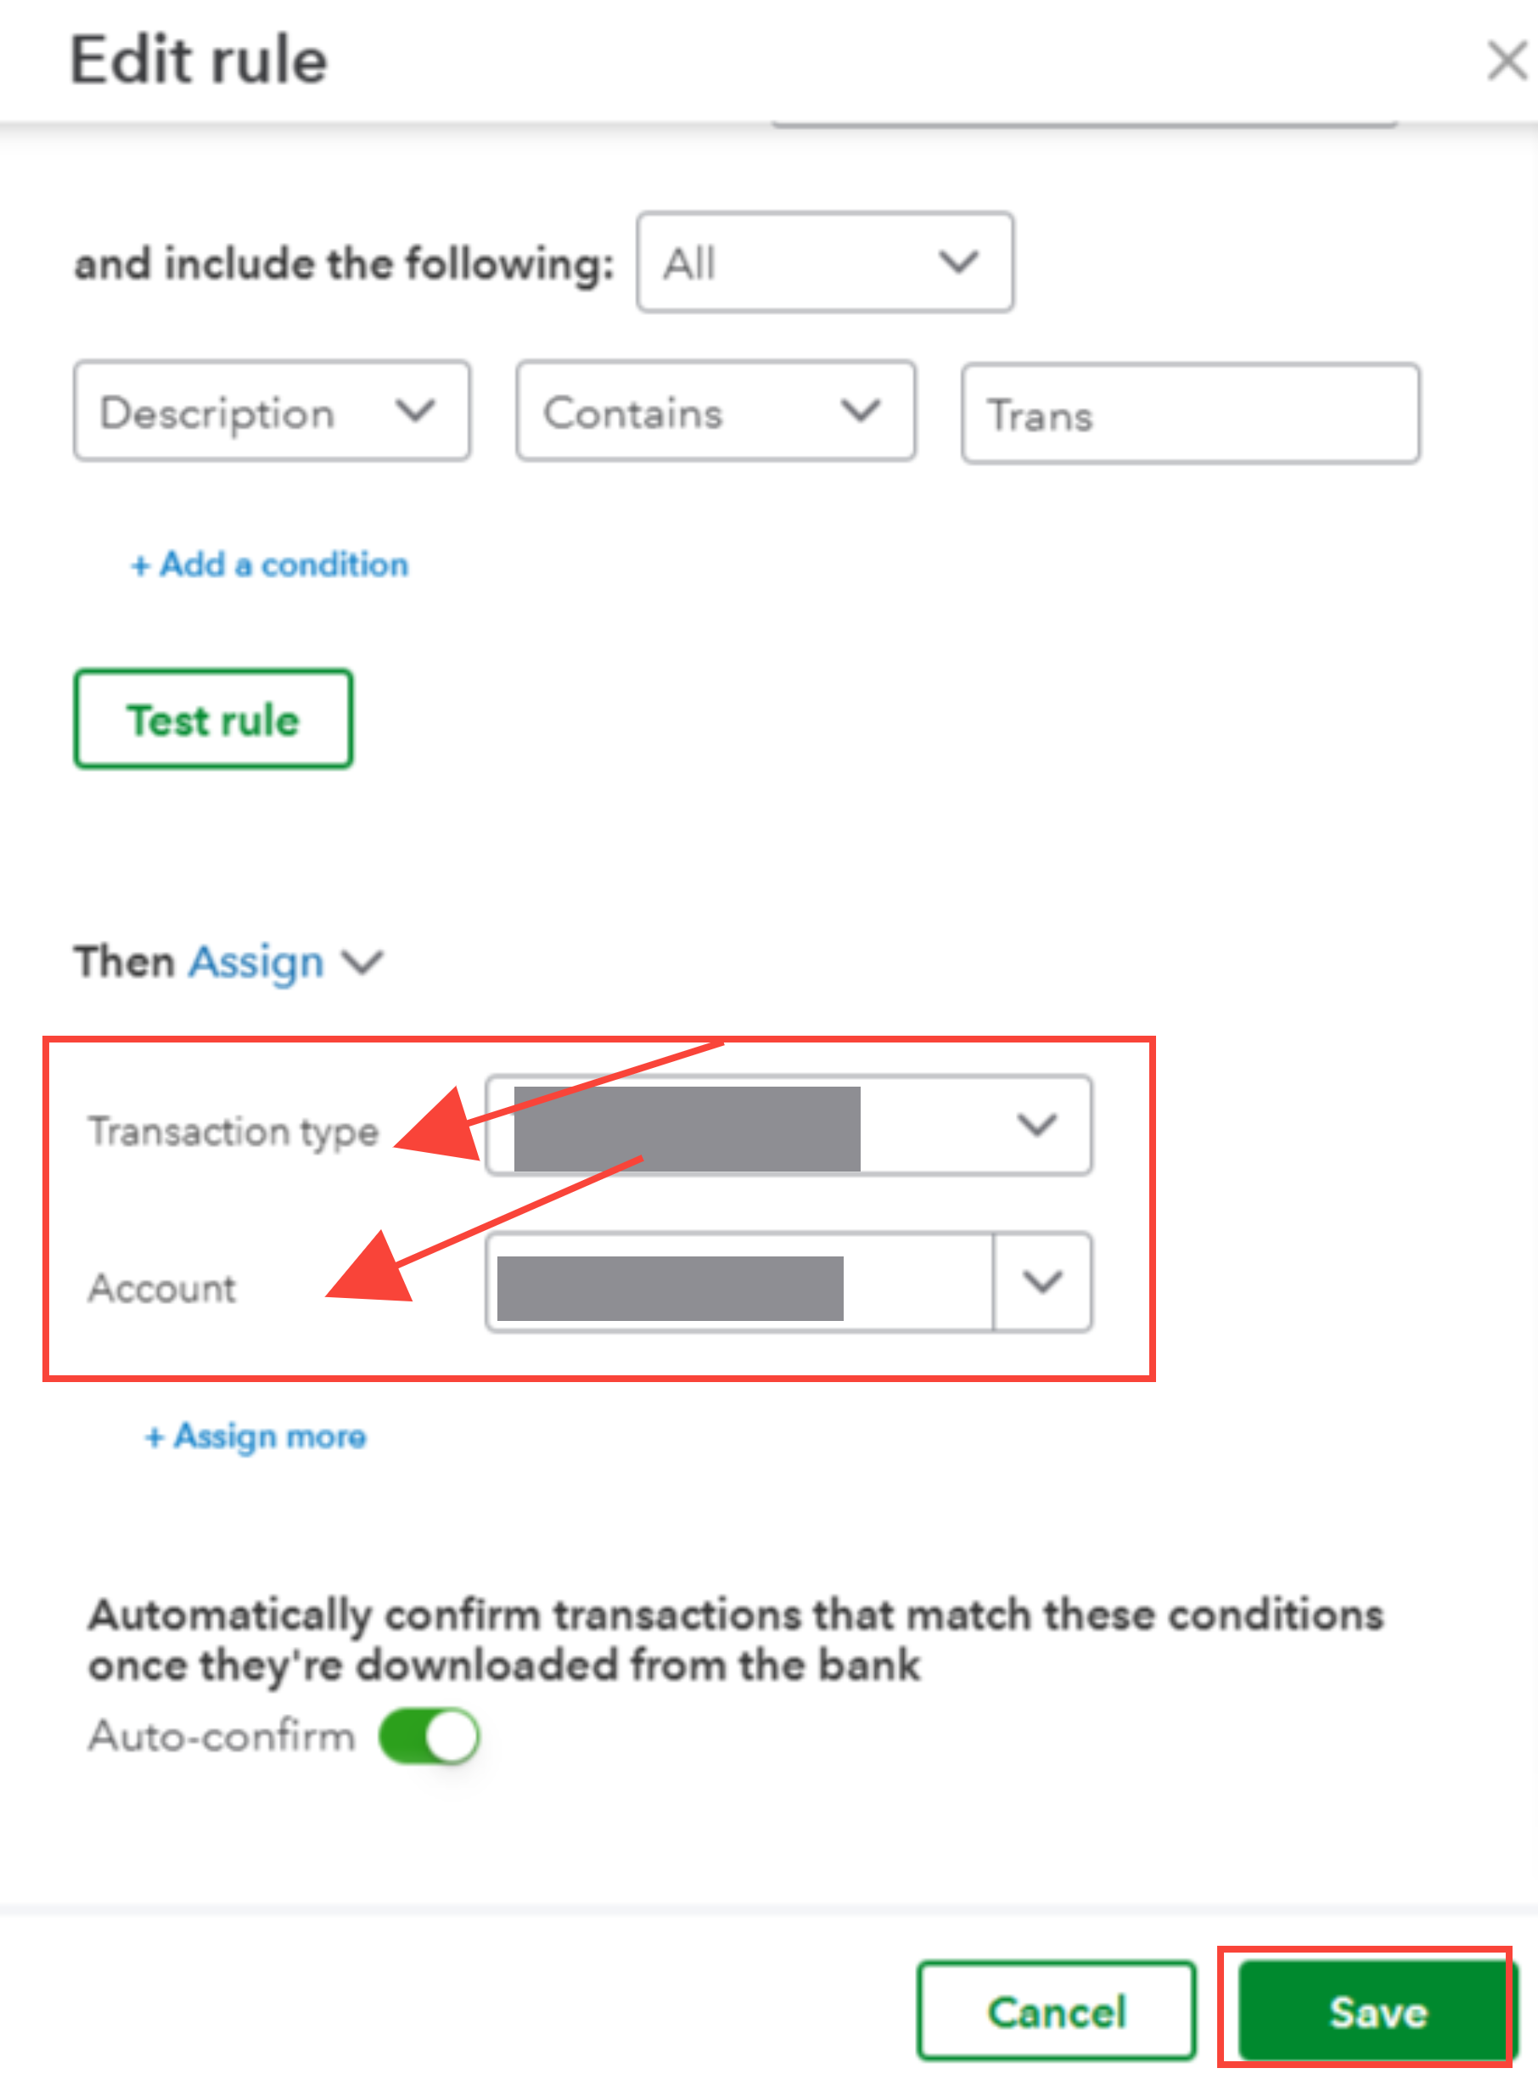Click the blue 'Assign' action text
Screen dimensions: 1538x2085
click(256, 961)
